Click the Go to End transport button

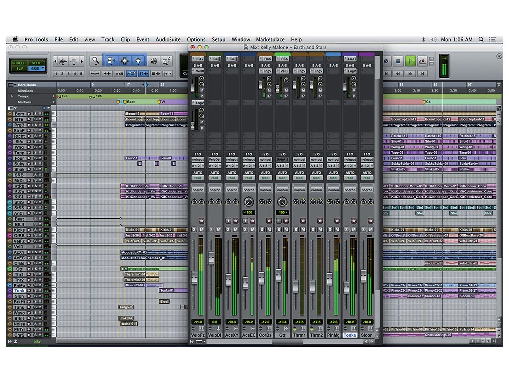coord(422,74)
